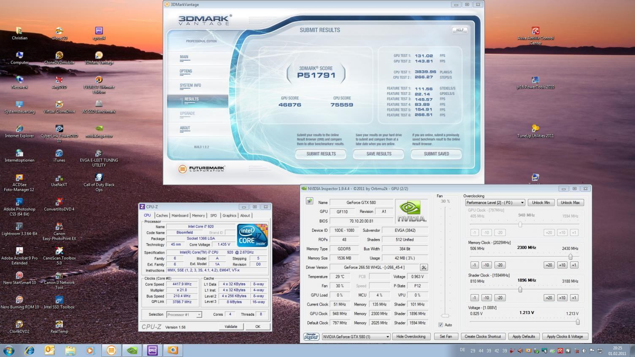Switch to the Mainboard tab in CPU-Z

point(180,215)
